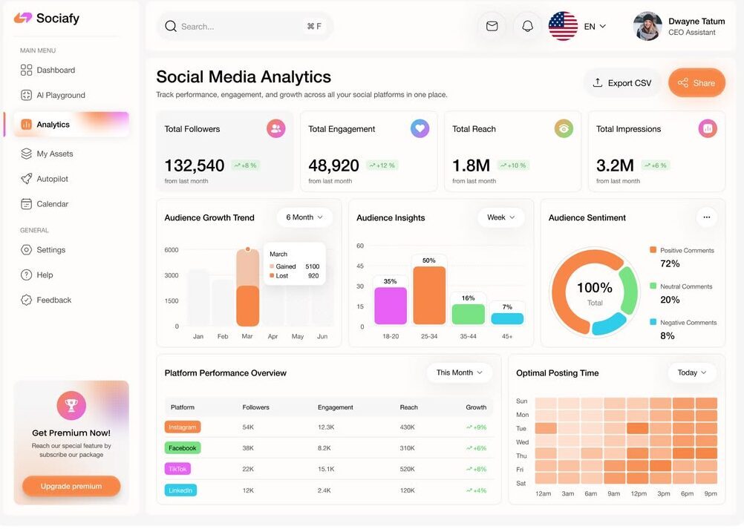Click the 18-20 purple bar
The height and width of the screenshot is (529, 744).
391,306
